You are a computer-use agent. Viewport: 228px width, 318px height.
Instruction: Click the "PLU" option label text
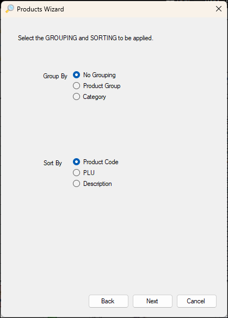tap(89, 173)
